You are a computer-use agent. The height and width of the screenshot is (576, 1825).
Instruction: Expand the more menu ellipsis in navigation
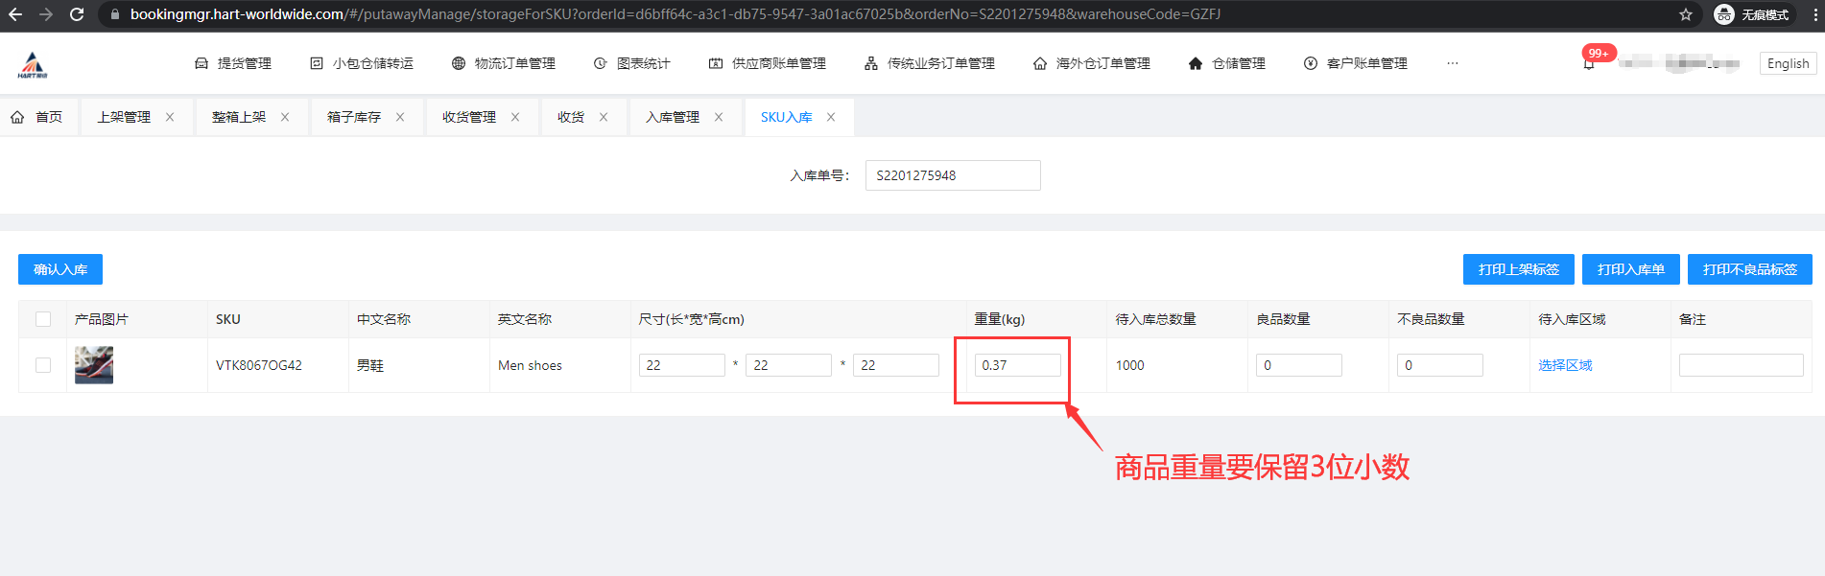tap(1453, 63)
